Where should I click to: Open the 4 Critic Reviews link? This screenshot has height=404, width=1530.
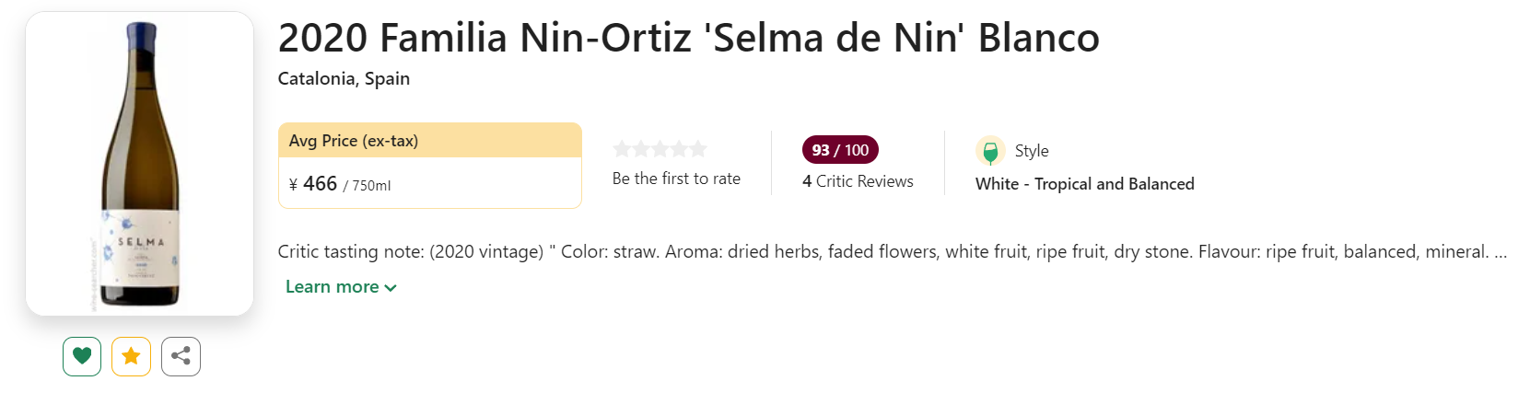(858, 181)
